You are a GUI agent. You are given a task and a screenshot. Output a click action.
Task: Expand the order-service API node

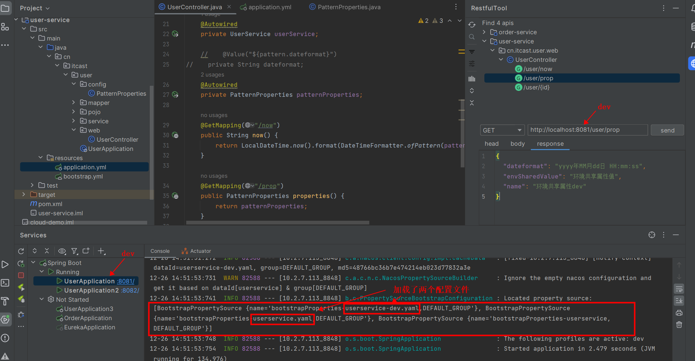coord(484,32)
